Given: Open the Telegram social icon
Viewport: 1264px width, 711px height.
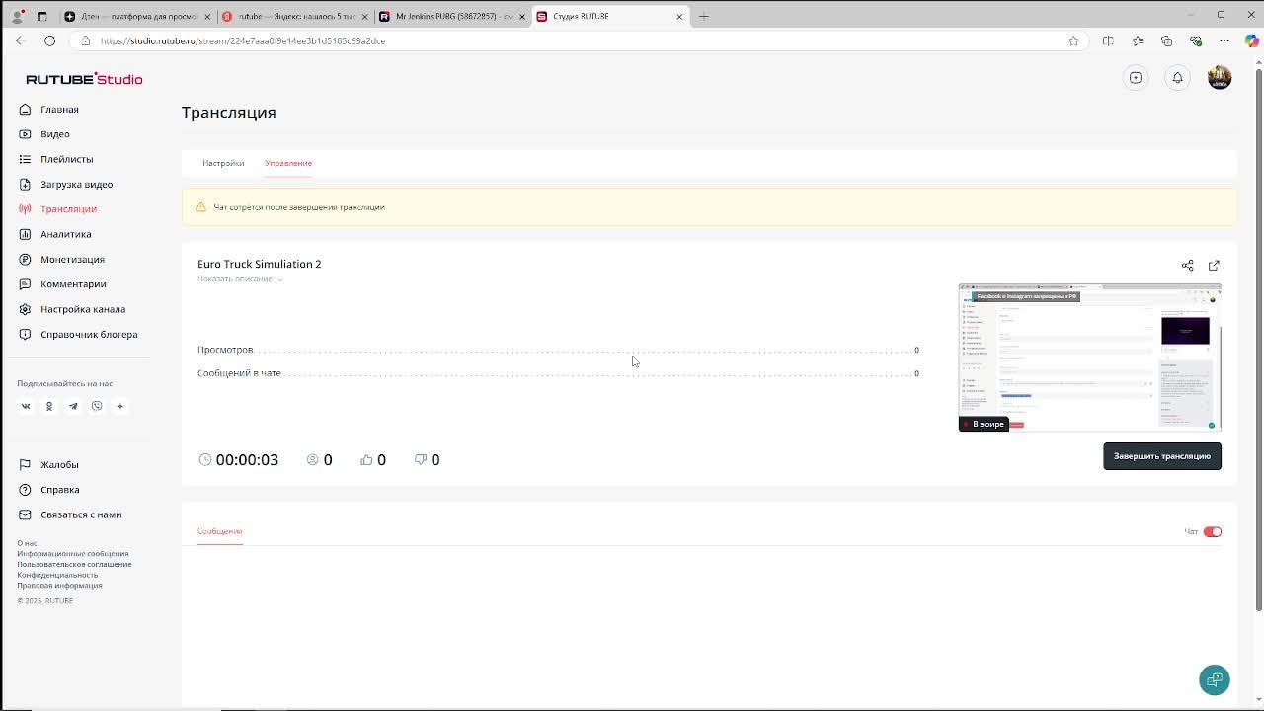Looking at the screenshot, I should tap(73, 406).
